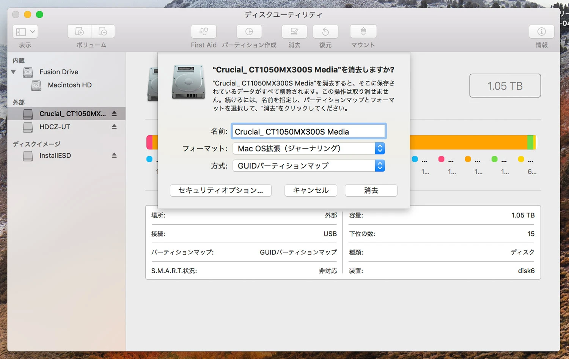
Task: Eject the InstallESD disk image
Action: (114, 155)
